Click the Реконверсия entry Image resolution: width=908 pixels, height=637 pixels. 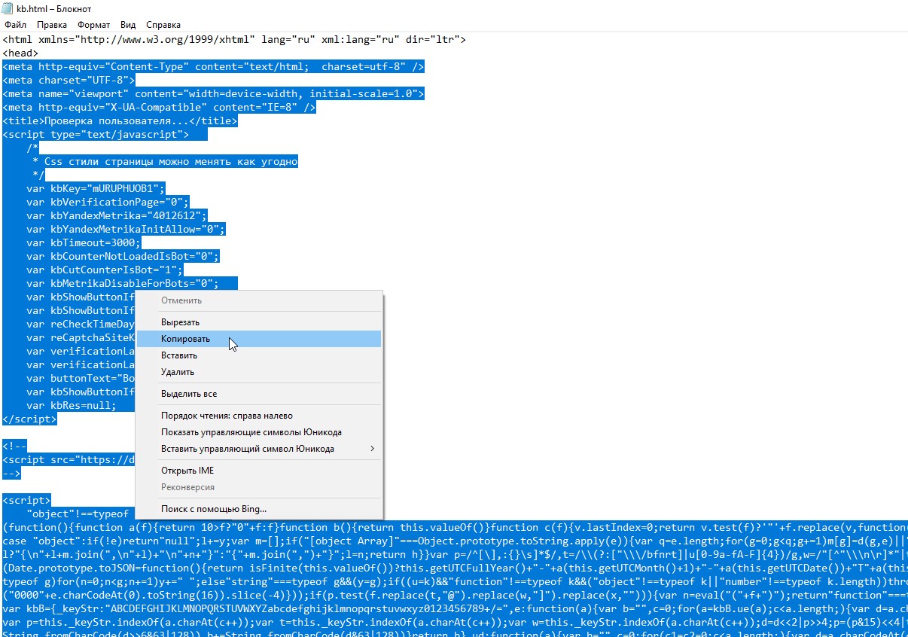pos(259,487)
